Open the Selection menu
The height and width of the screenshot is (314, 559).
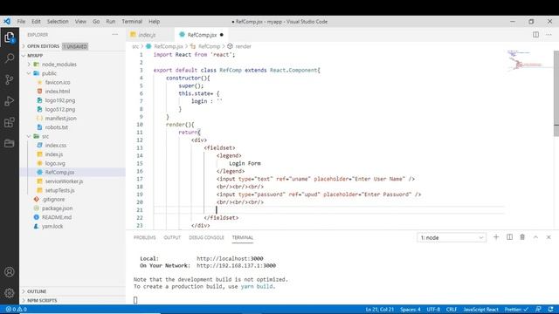[58, 21]
